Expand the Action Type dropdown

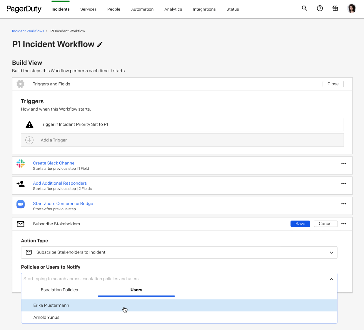click(x=331, y=253)
